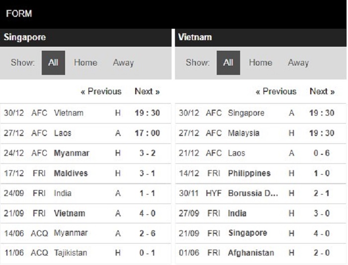Go to Previous Vietnam matches
Screen dimensions: 348x265
click(276, 91)
